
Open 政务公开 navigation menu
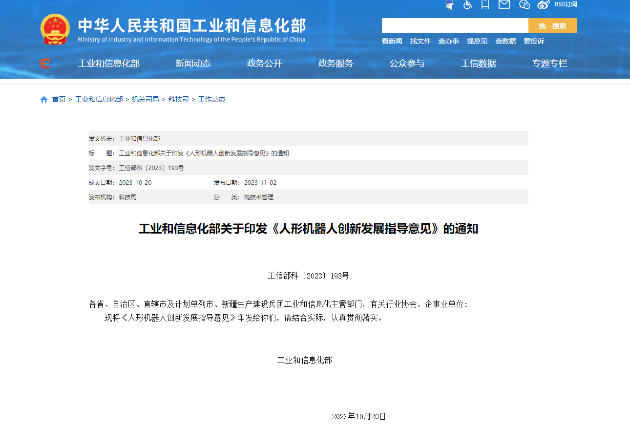(264, 63)
